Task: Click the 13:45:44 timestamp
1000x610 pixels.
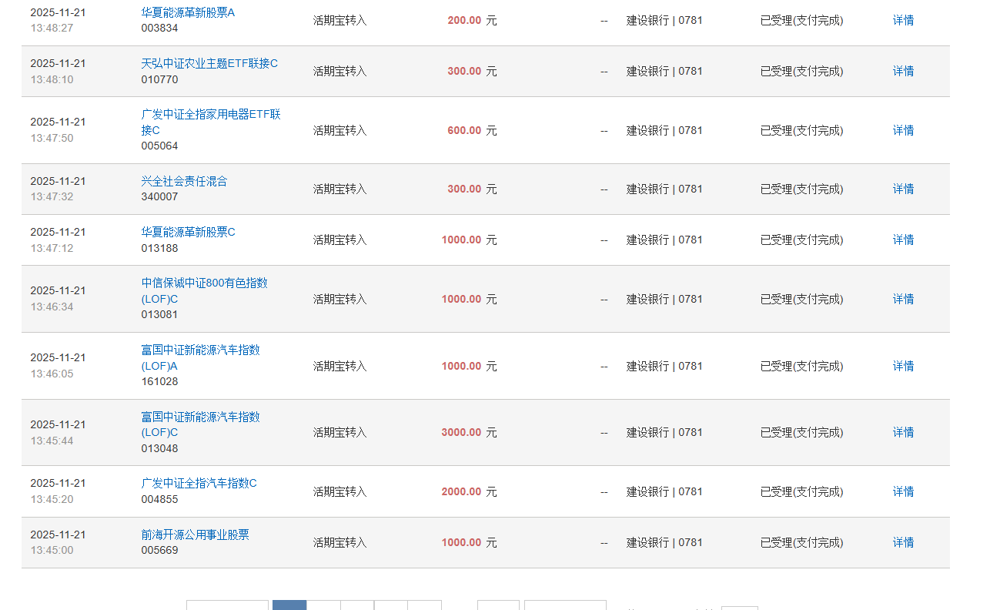Action: (52, 441)
